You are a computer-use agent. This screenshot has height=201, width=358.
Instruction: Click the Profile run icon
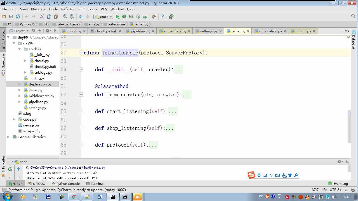tap(138, 16)
